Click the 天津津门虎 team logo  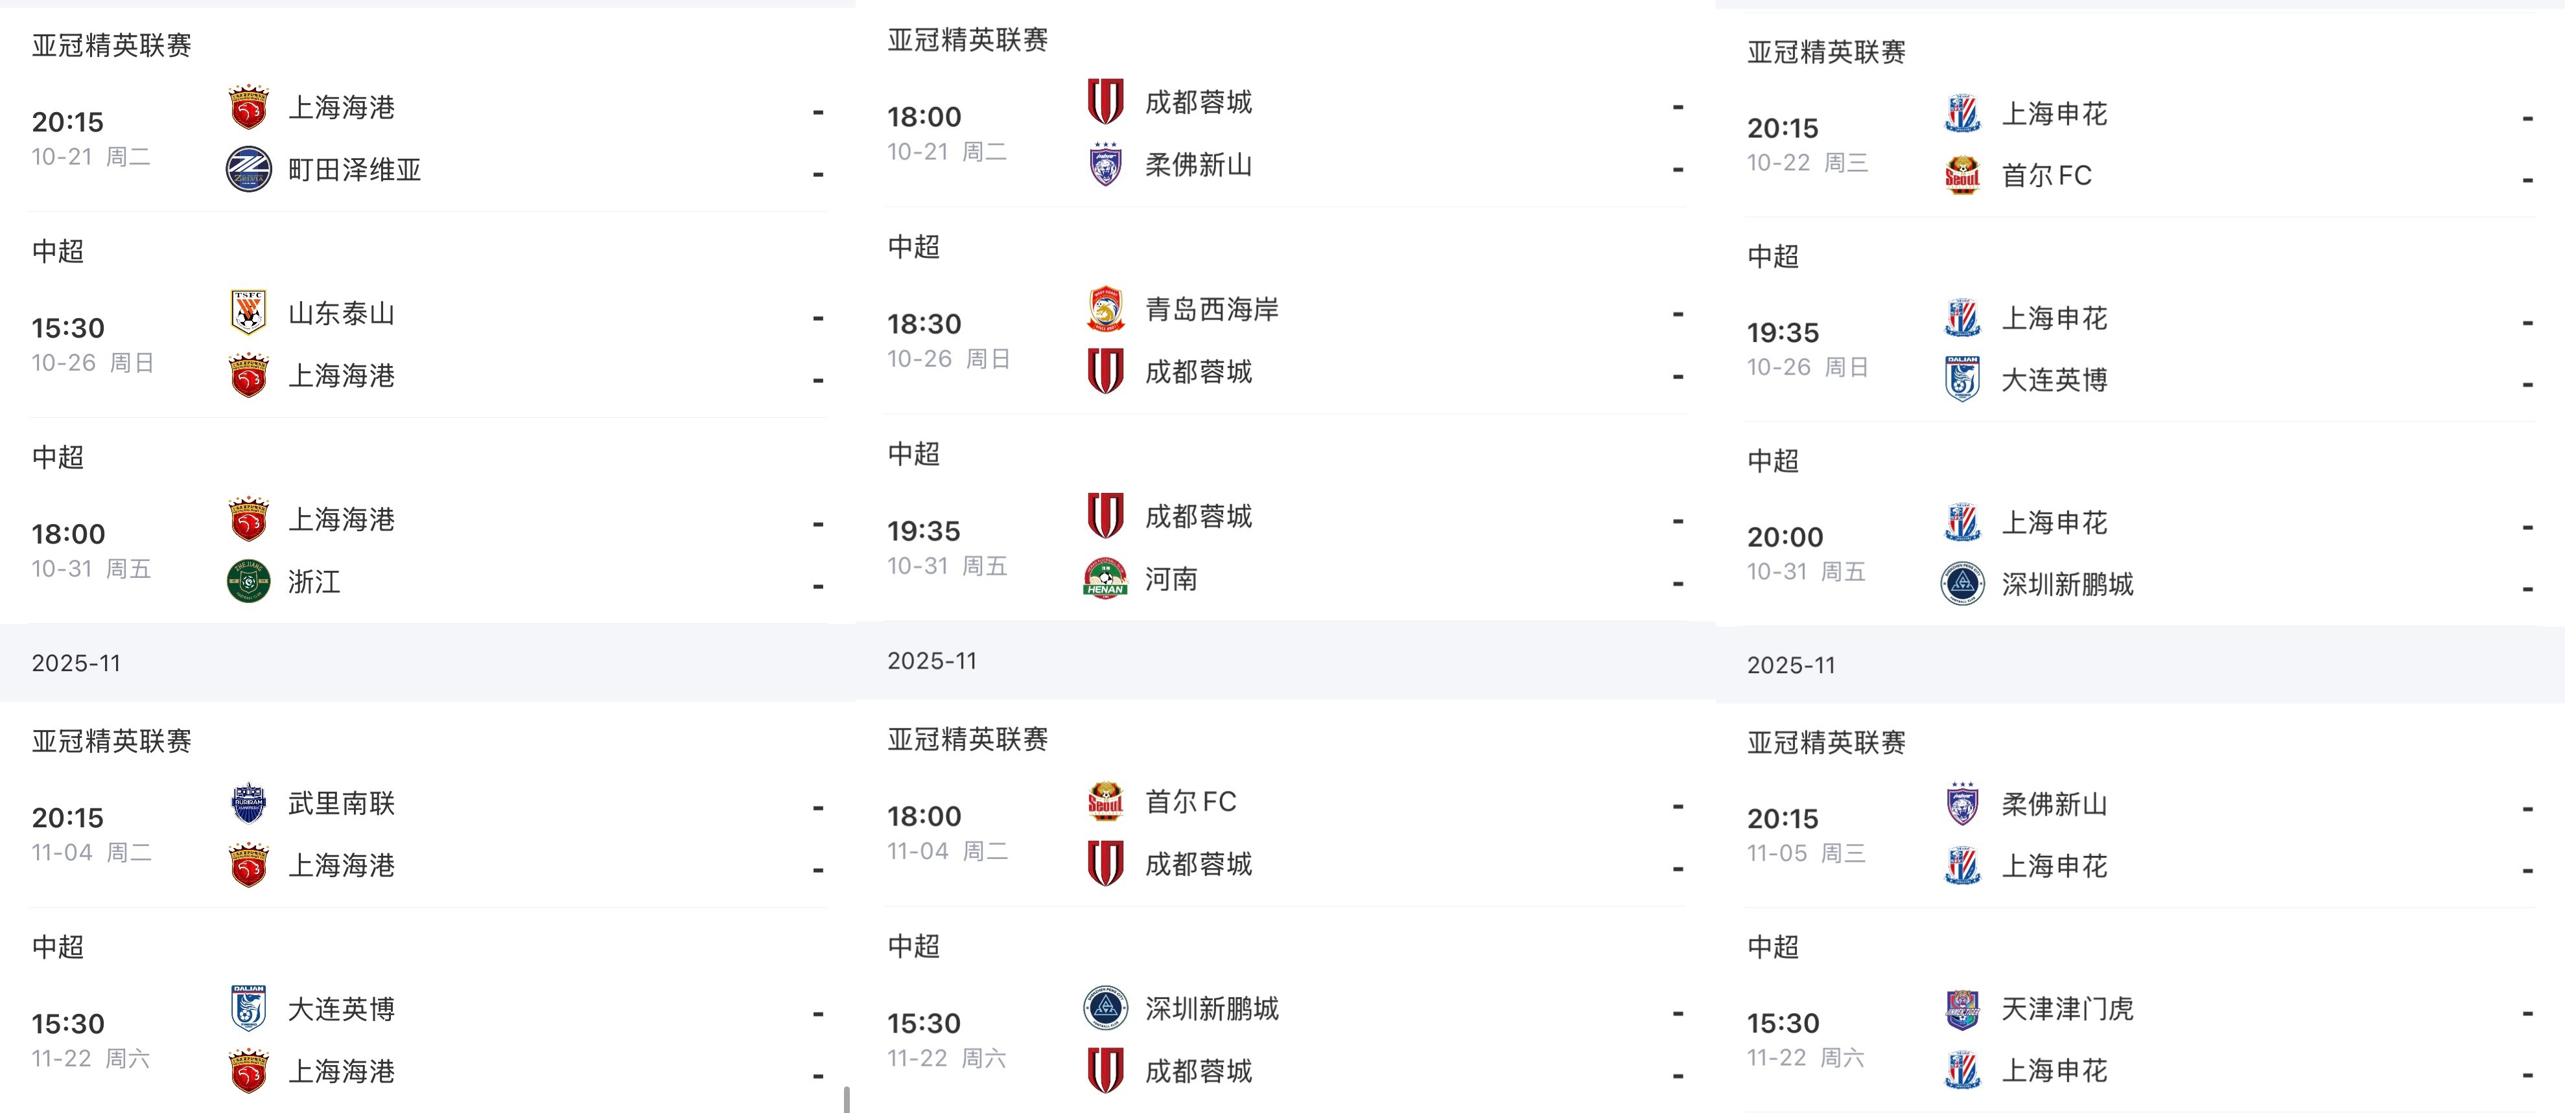pyautogui.click(x=1963, y=1009)
